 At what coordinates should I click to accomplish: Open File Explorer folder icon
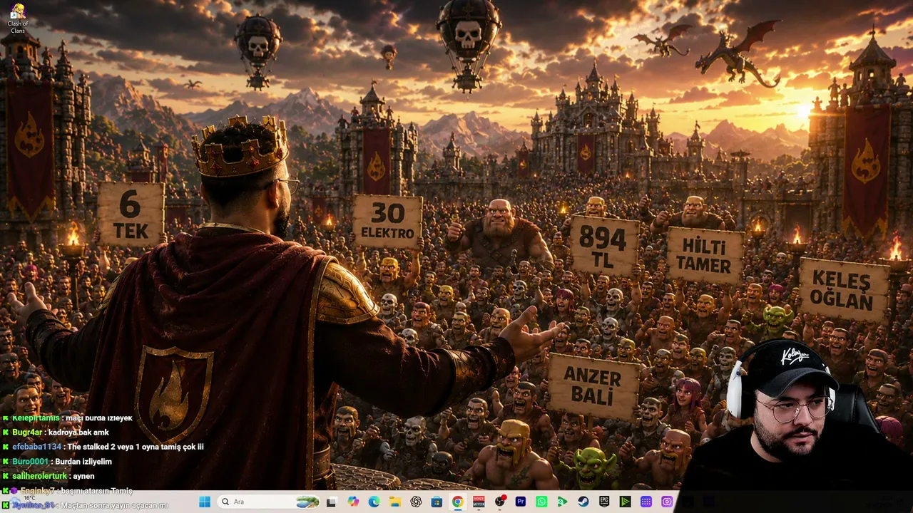(394, 502)
